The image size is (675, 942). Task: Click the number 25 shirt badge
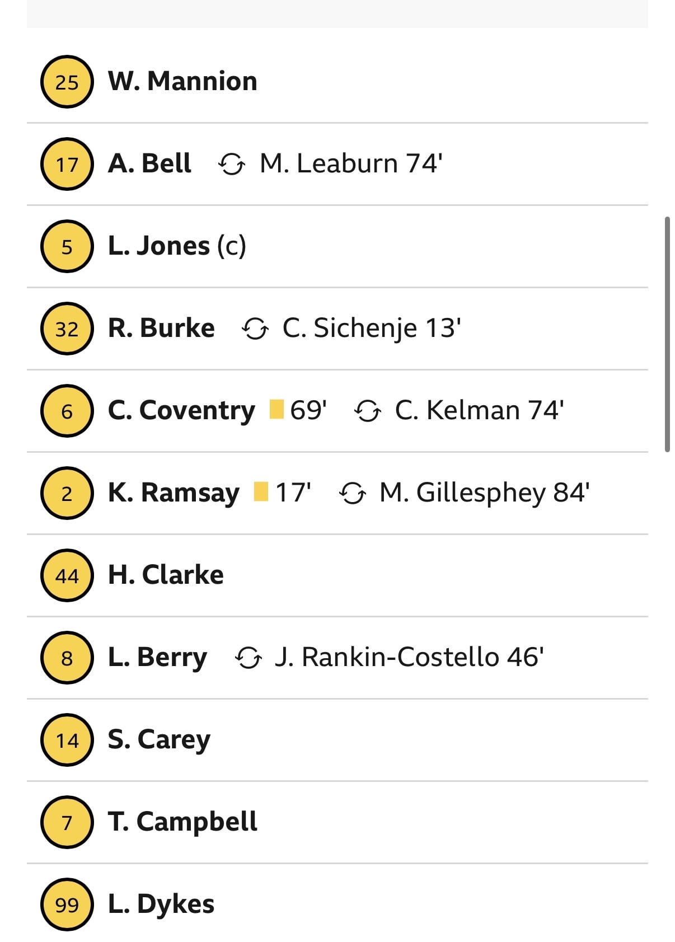click(x=67, y=82)
